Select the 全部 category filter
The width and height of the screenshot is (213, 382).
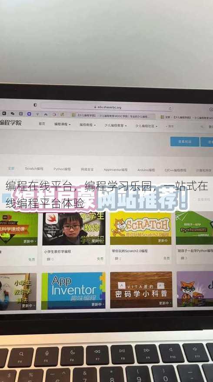pyautogui.click(x=11, y=168)
